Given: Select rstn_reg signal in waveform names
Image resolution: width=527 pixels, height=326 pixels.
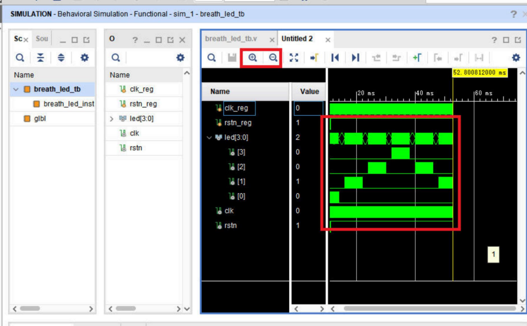Looking at the screenshot, I should 237,123.
